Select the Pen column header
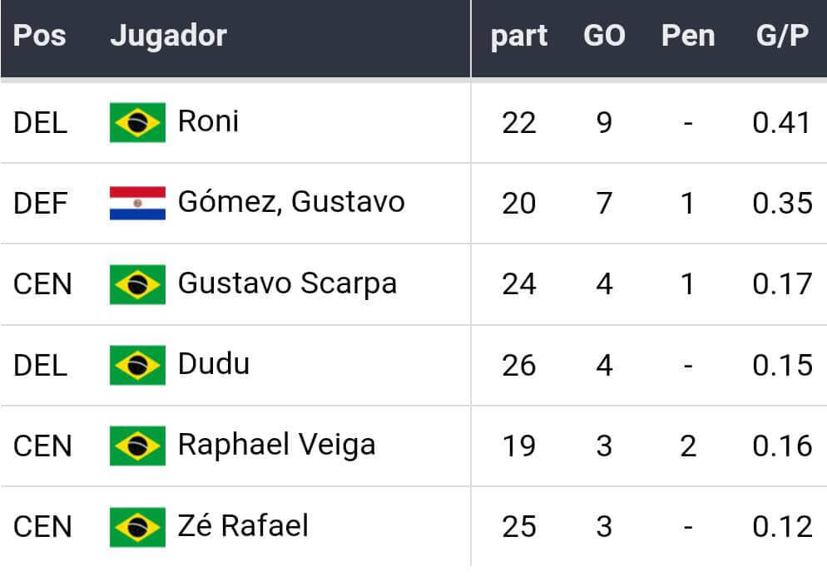The image size is (827, 576). point(688,36)
